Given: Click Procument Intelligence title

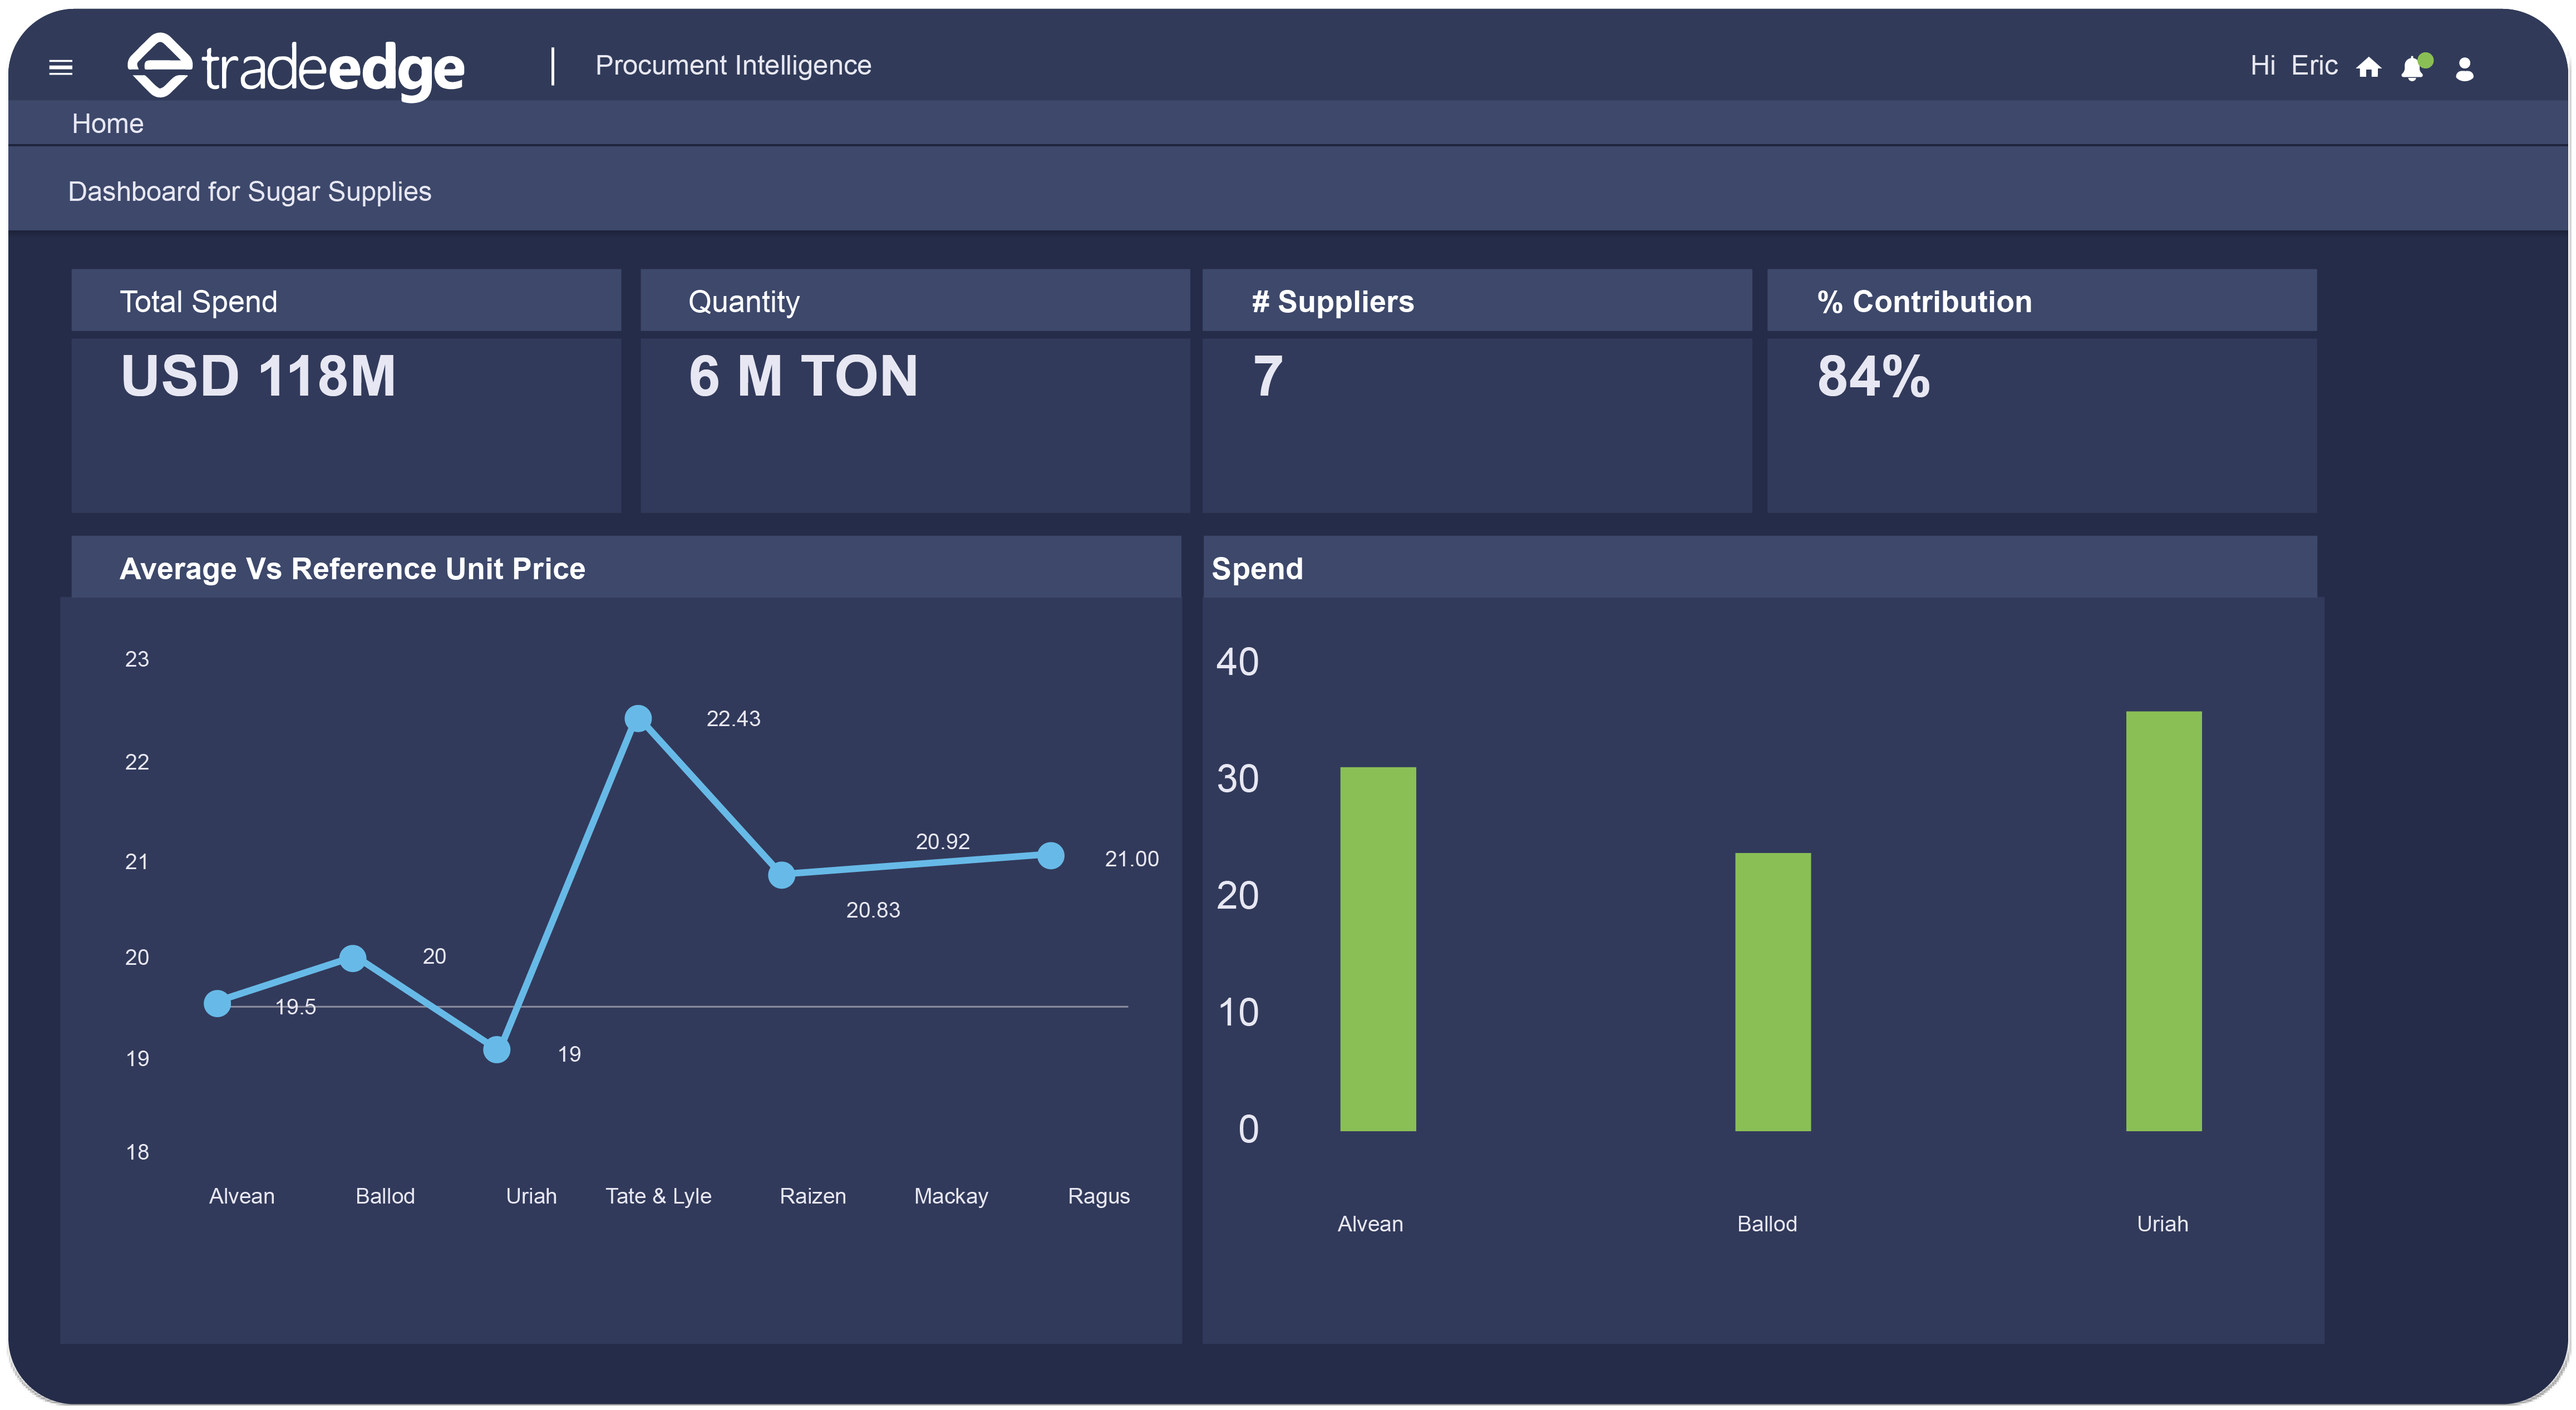Looking at the screenshot, I should 733,65.
